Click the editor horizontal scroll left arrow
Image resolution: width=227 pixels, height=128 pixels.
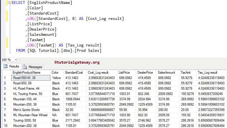click(x=20, y=60)
